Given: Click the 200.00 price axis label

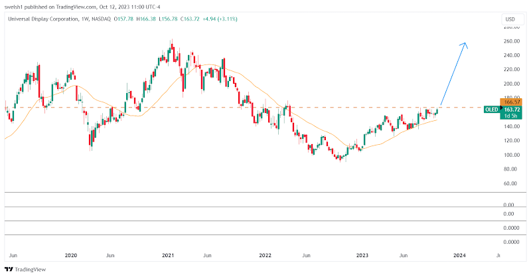Looking at the screenshot, I should tap(512, 84).
